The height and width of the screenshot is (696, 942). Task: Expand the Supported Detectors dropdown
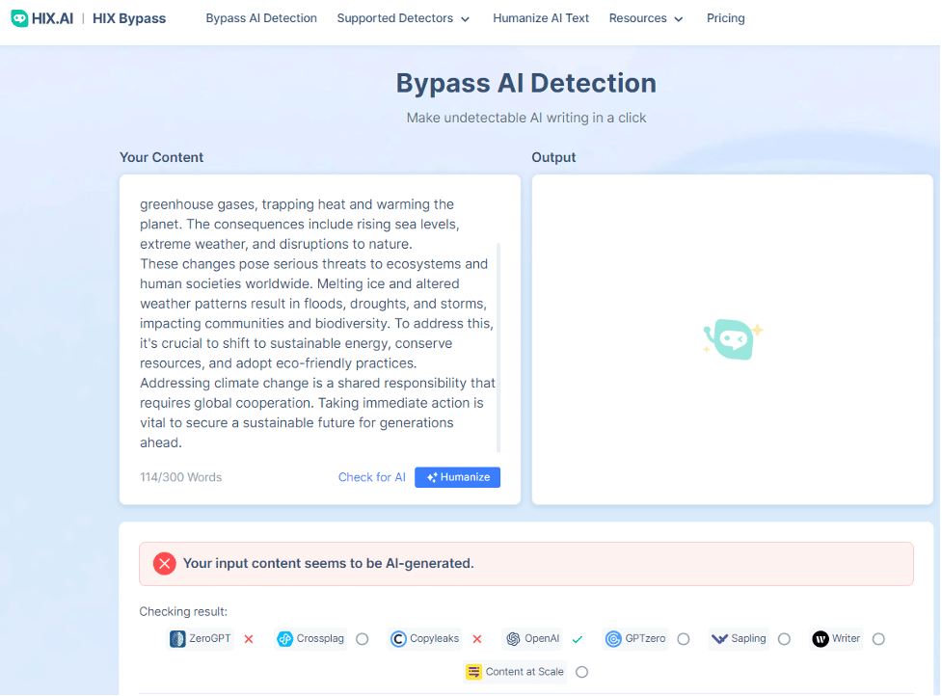(402, 17)
